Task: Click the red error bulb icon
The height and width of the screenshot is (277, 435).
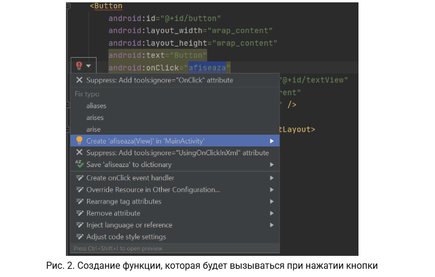Action: (x=78, y=66)
